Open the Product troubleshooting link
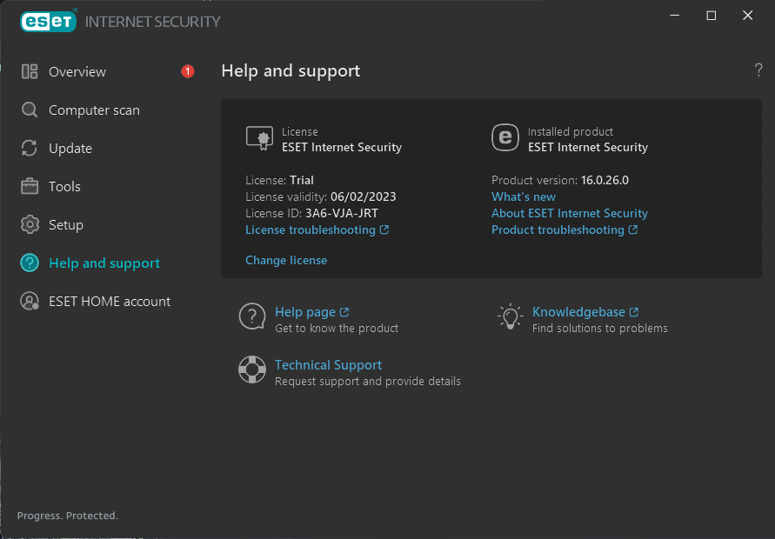Screen dimensions: 775x539 pyautogui.click(x=558, y=230)
